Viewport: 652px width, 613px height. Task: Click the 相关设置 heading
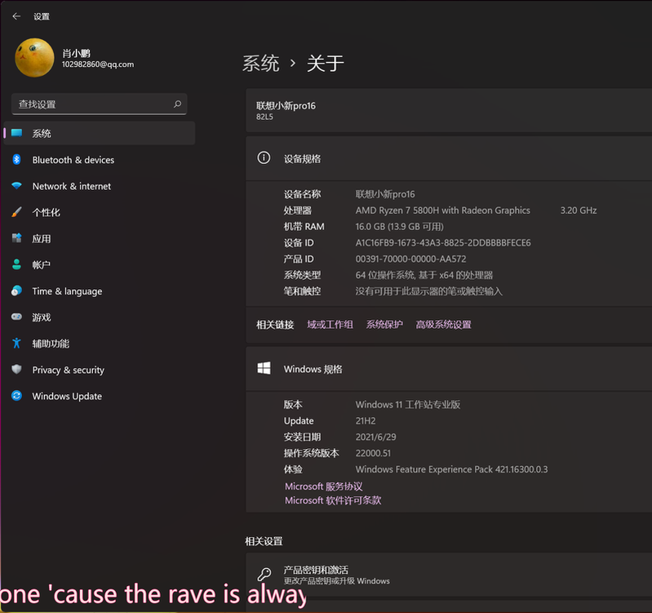(x=264, y=541)
